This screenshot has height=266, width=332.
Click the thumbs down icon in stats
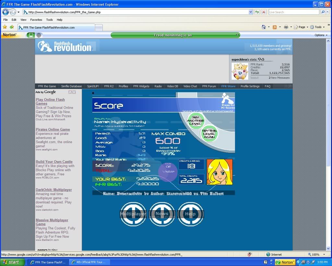click(x=259, y=59)
